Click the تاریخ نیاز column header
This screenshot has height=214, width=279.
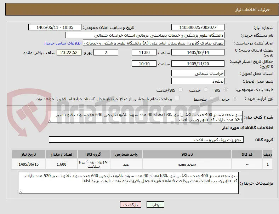29,154
